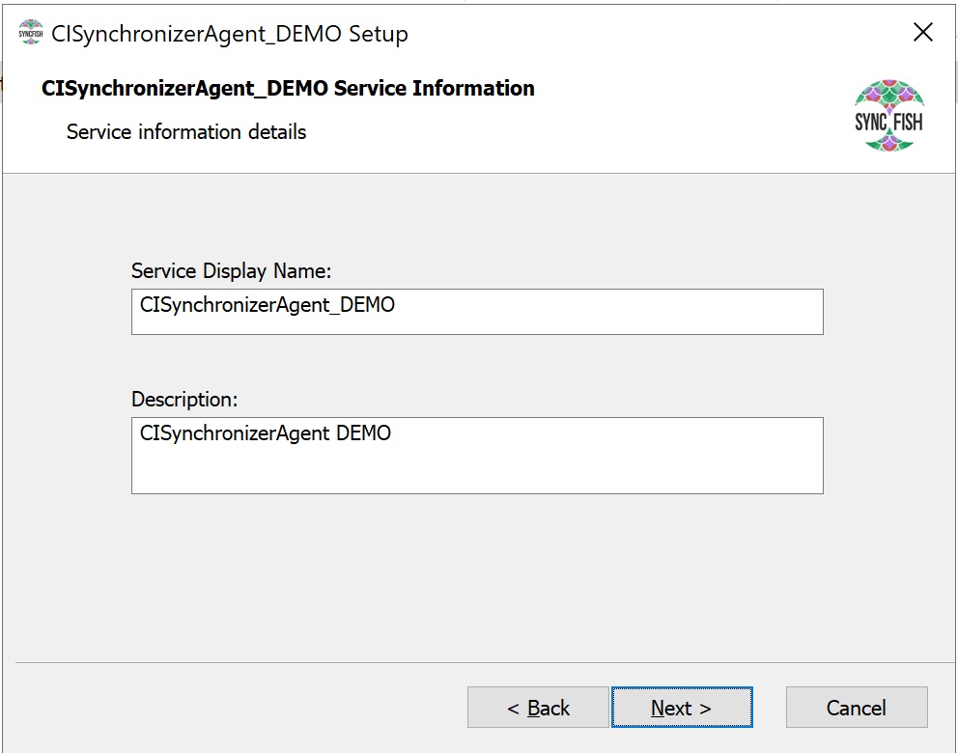Screen dimensions: 958x753
Task: Click the large SYNC FISH logo
Action: (889, 116)
